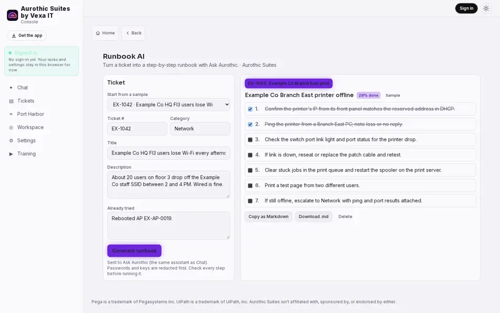Click the Training play icon in sidebar
The image size is (500, 313).
(11, 154)
